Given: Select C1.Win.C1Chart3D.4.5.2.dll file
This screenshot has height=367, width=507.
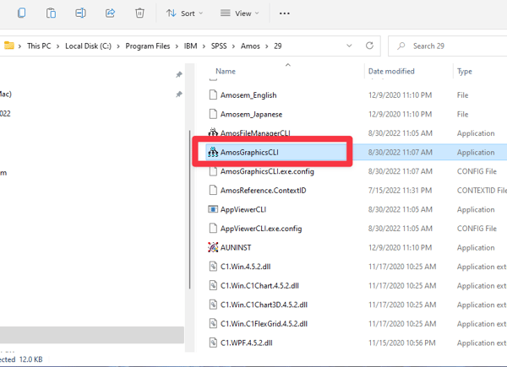Looking at the screenshot, I should (264, 305).
